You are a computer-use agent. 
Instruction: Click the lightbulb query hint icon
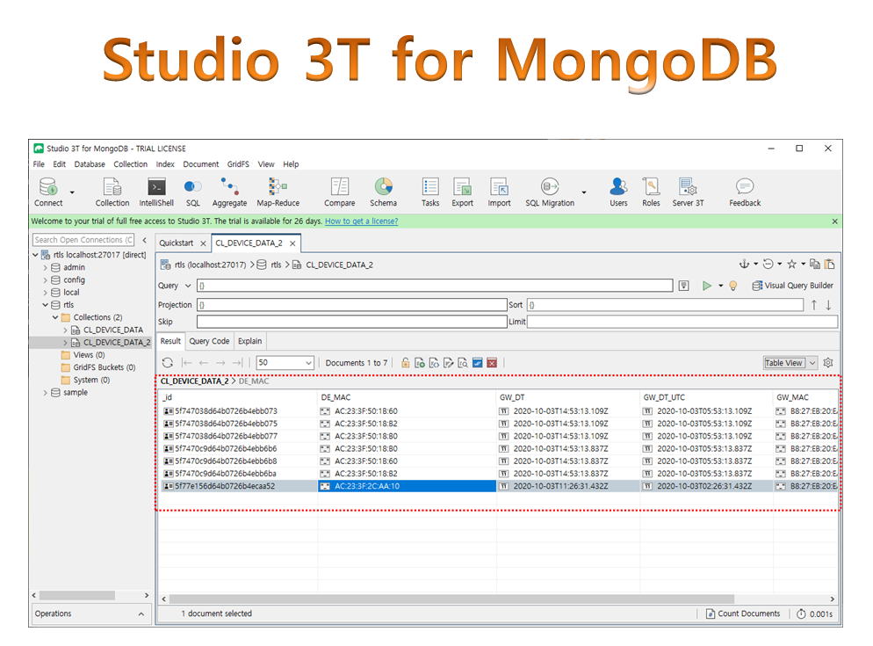733,286
